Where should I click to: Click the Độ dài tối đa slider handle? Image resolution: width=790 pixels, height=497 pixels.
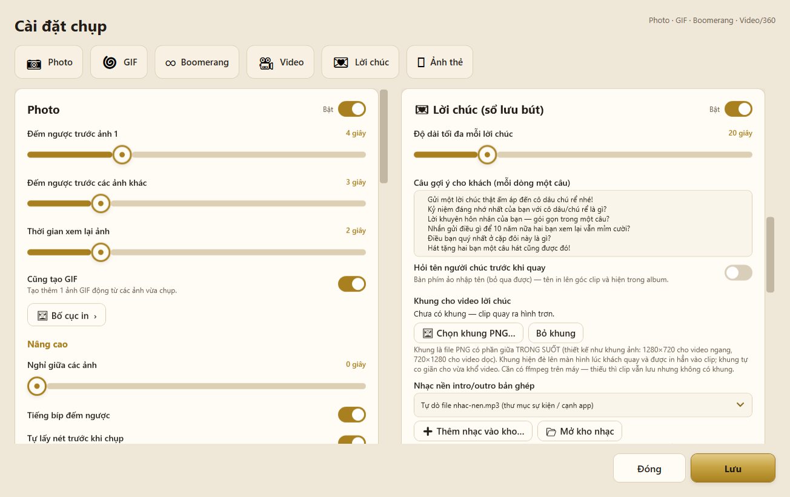(x=487, y=155)
